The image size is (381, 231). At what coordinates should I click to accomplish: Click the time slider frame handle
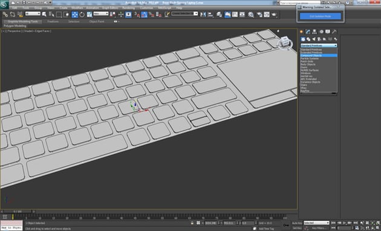pyautogui.click(x=18, y=212)
